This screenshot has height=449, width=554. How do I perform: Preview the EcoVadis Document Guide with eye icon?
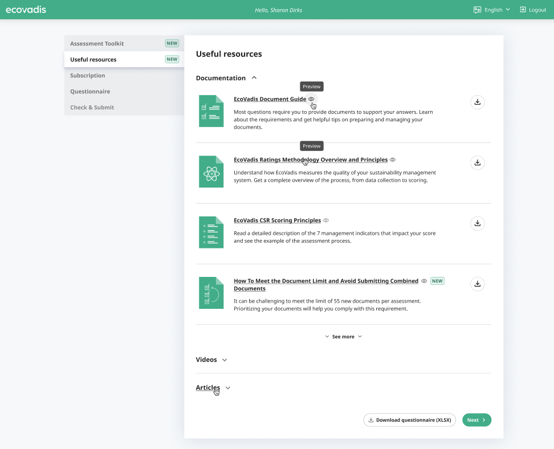[x=311, y=99]
